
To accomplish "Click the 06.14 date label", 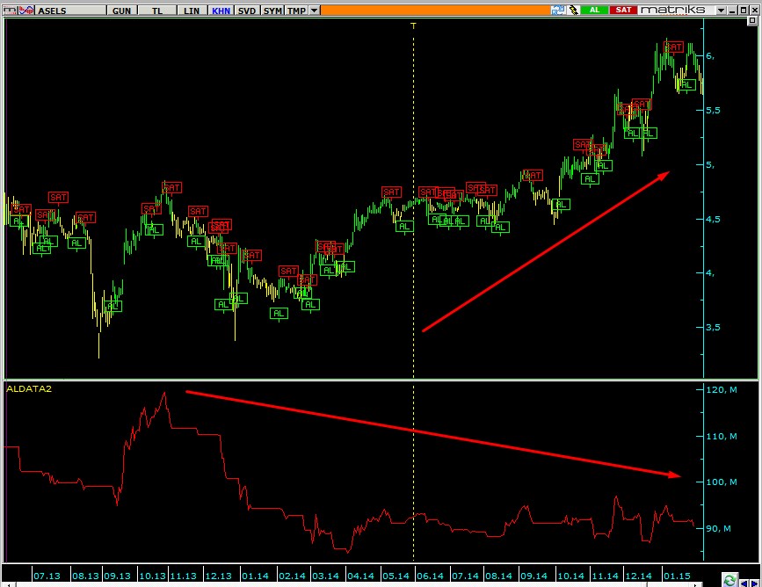I will pos(430,576).
